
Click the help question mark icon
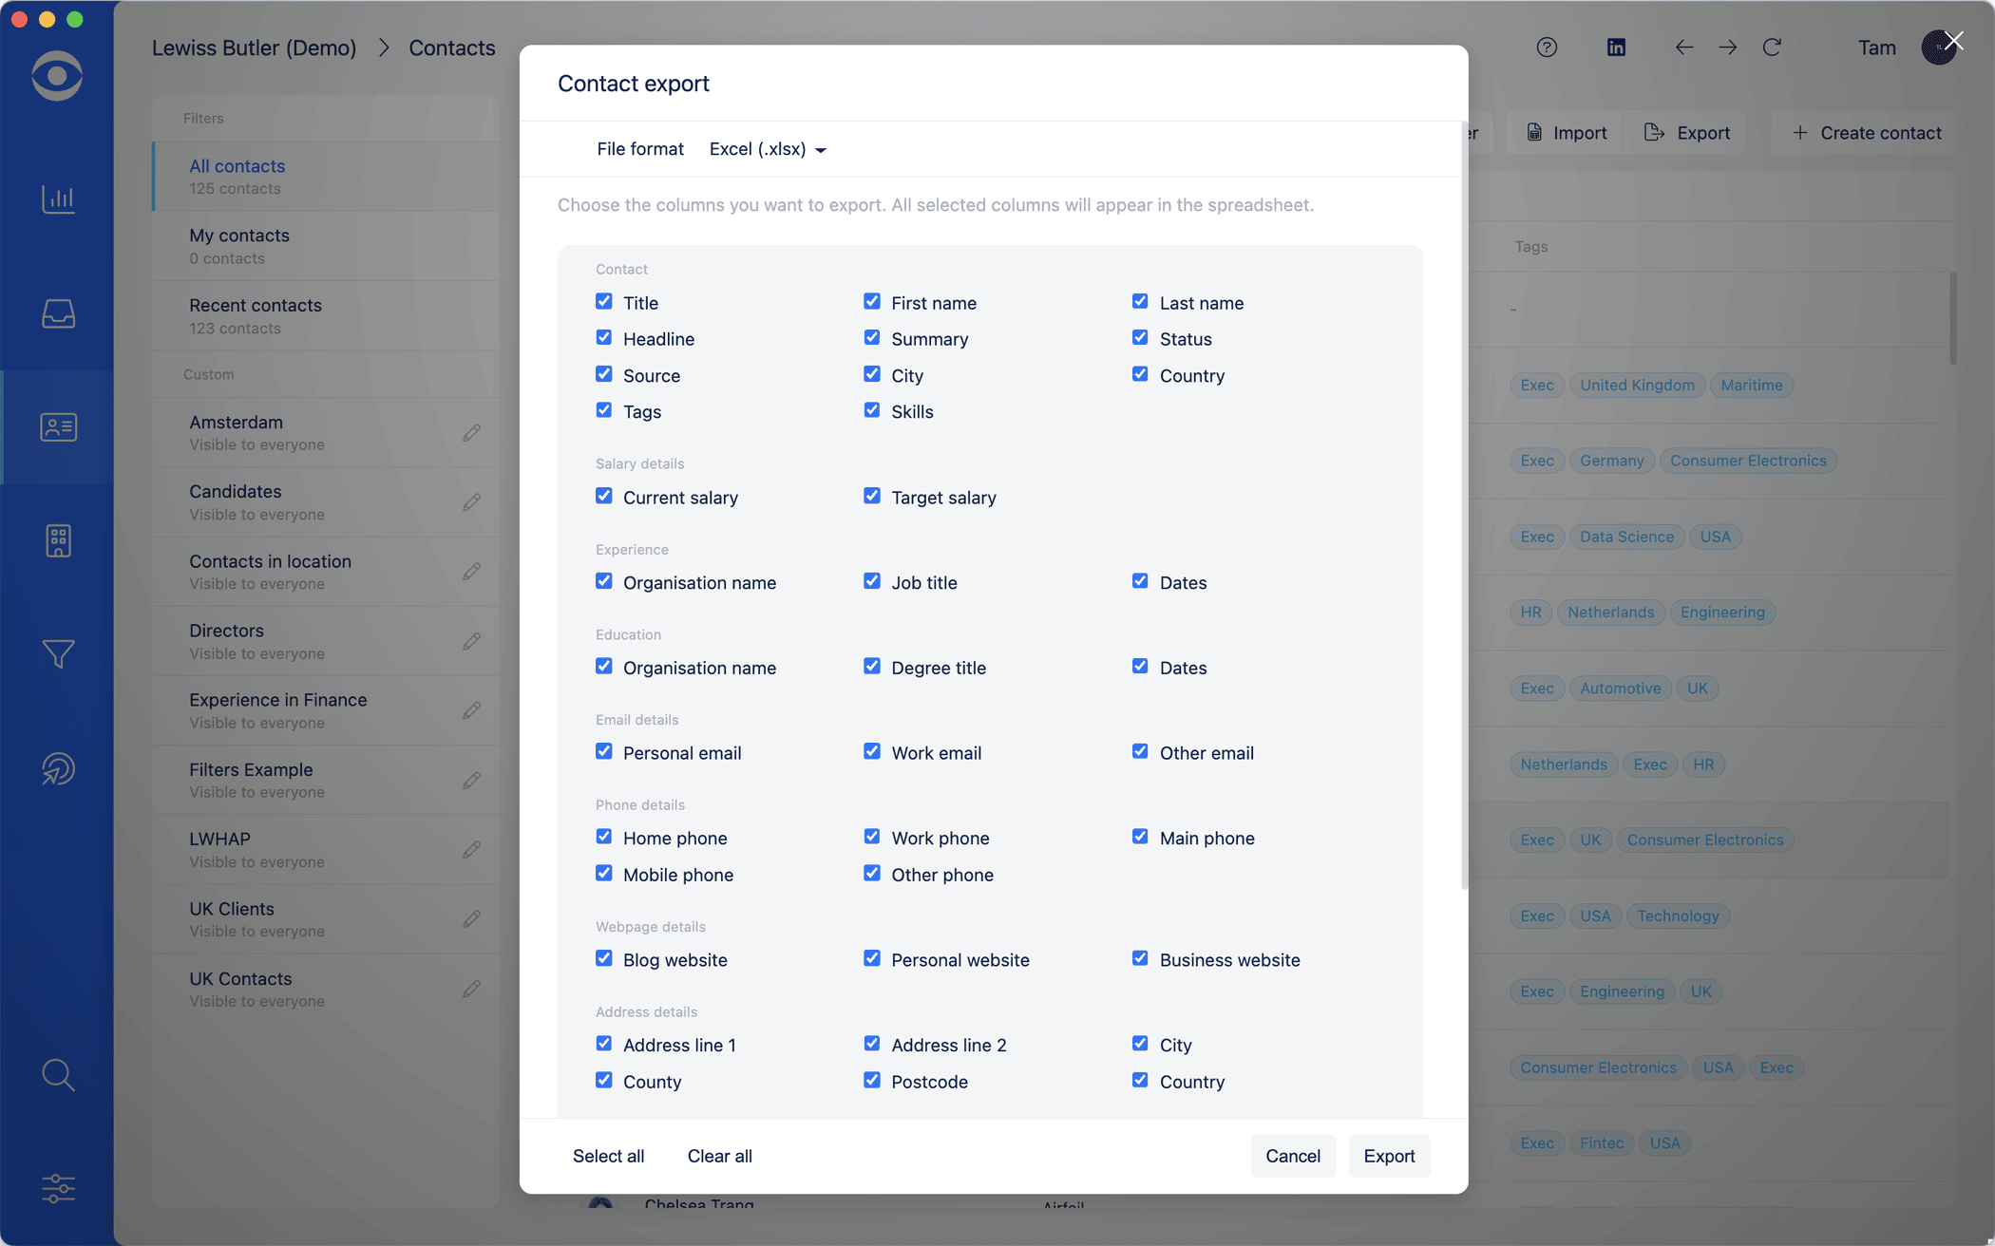point(1547,47)
